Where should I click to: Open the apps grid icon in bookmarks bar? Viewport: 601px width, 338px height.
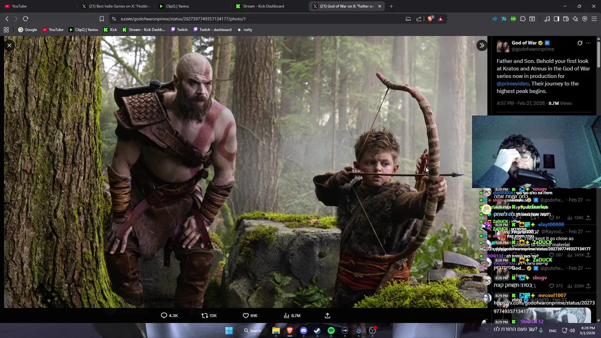coord(6,30)
